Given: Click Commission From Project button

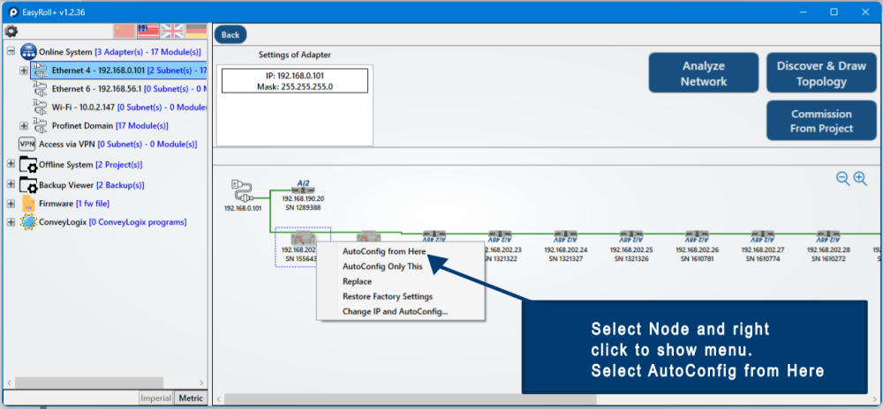Looking at the screenshot, I should click(821, 121).
